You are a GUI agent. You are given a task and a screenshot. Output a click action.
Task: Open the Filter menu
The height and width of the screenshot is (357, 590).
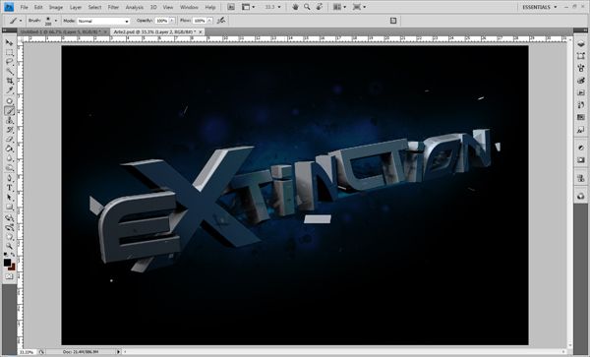[x=113, y=7]
